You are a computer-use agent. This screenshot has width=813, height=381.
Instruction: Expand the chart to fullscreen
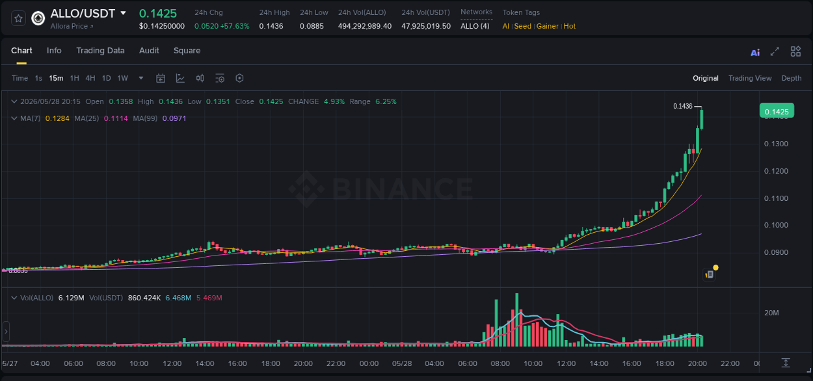(775, 51)
